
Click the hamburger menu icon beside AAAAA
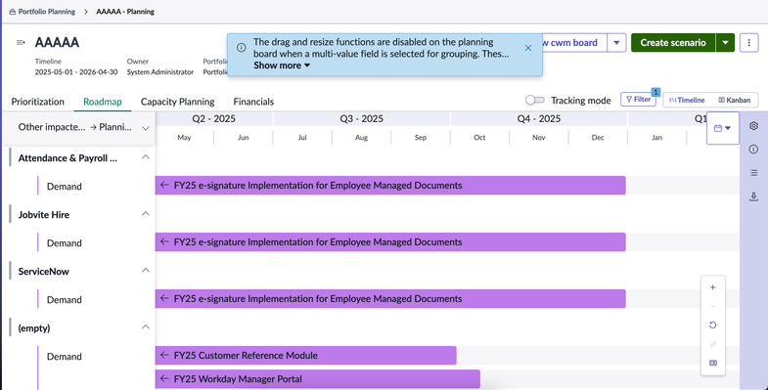point(21,43)
